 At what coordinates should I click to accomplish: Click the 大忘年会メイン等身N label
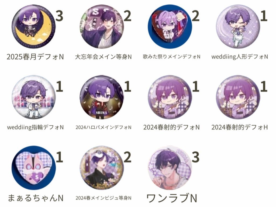pyautogui.click(x=103, y=57)
